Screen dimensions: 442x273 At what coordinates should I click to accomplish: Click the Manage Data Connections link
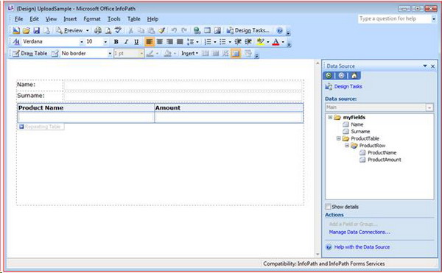pos(359,233)
